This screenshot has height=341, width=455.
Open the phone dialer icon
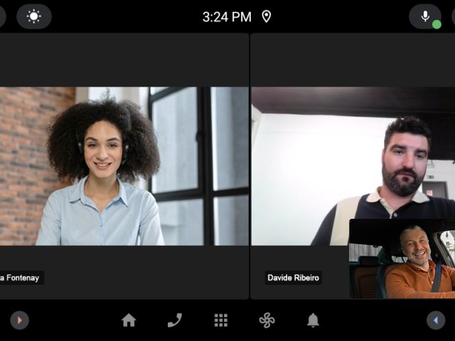(175, 320)
